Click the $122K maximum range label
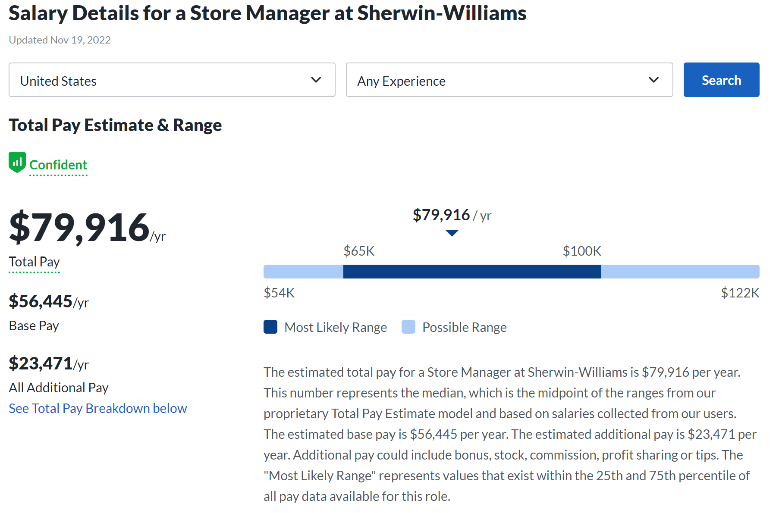This screenshot has width=779, height=513. 740,293
